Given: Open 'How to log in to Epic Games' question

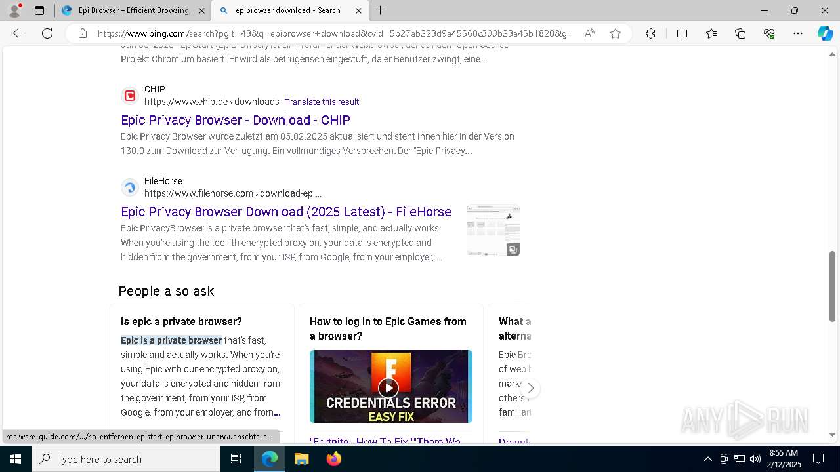Looking at the screenshot, I should point(388,328).
